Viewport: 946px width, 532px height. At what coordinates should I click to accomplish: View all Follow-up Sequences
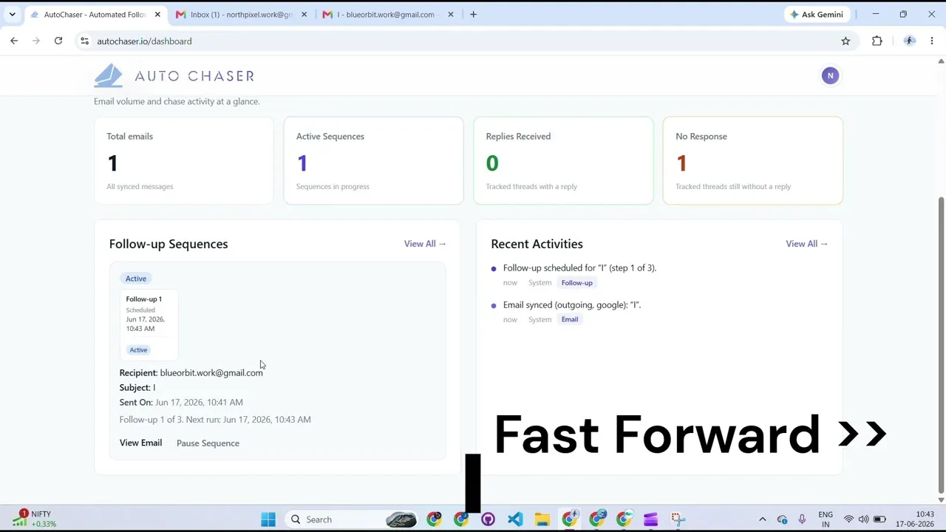425,244
